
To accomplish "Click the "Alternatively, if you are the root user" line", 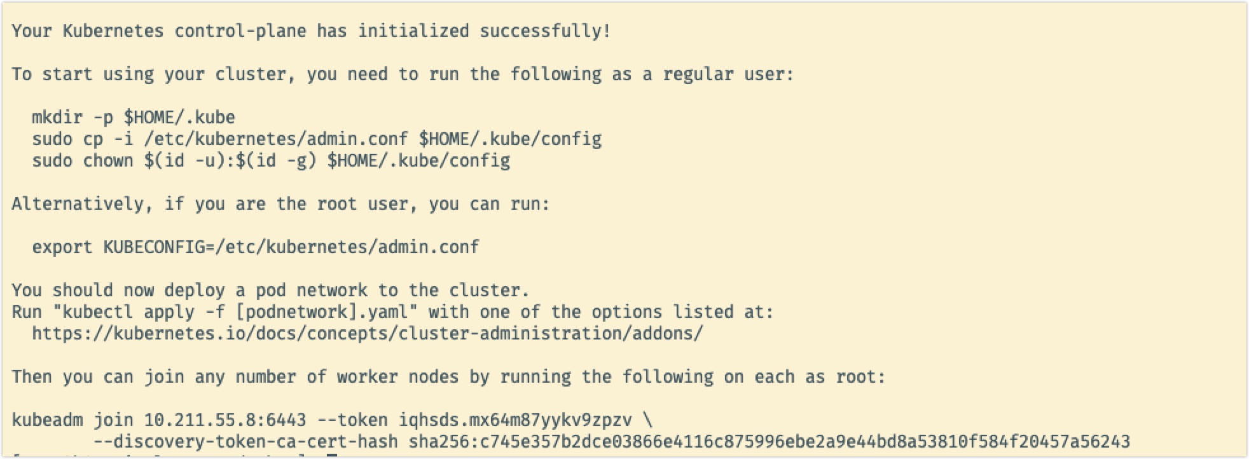I will pos(280,204).
